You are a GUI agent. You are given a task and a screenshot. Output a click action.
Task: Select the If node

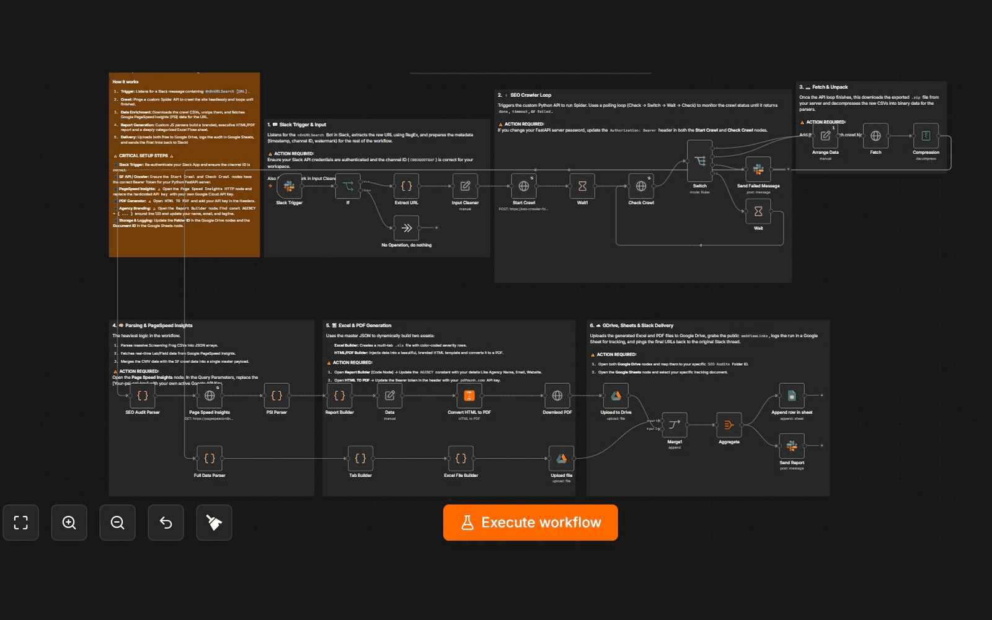[348, 186]
